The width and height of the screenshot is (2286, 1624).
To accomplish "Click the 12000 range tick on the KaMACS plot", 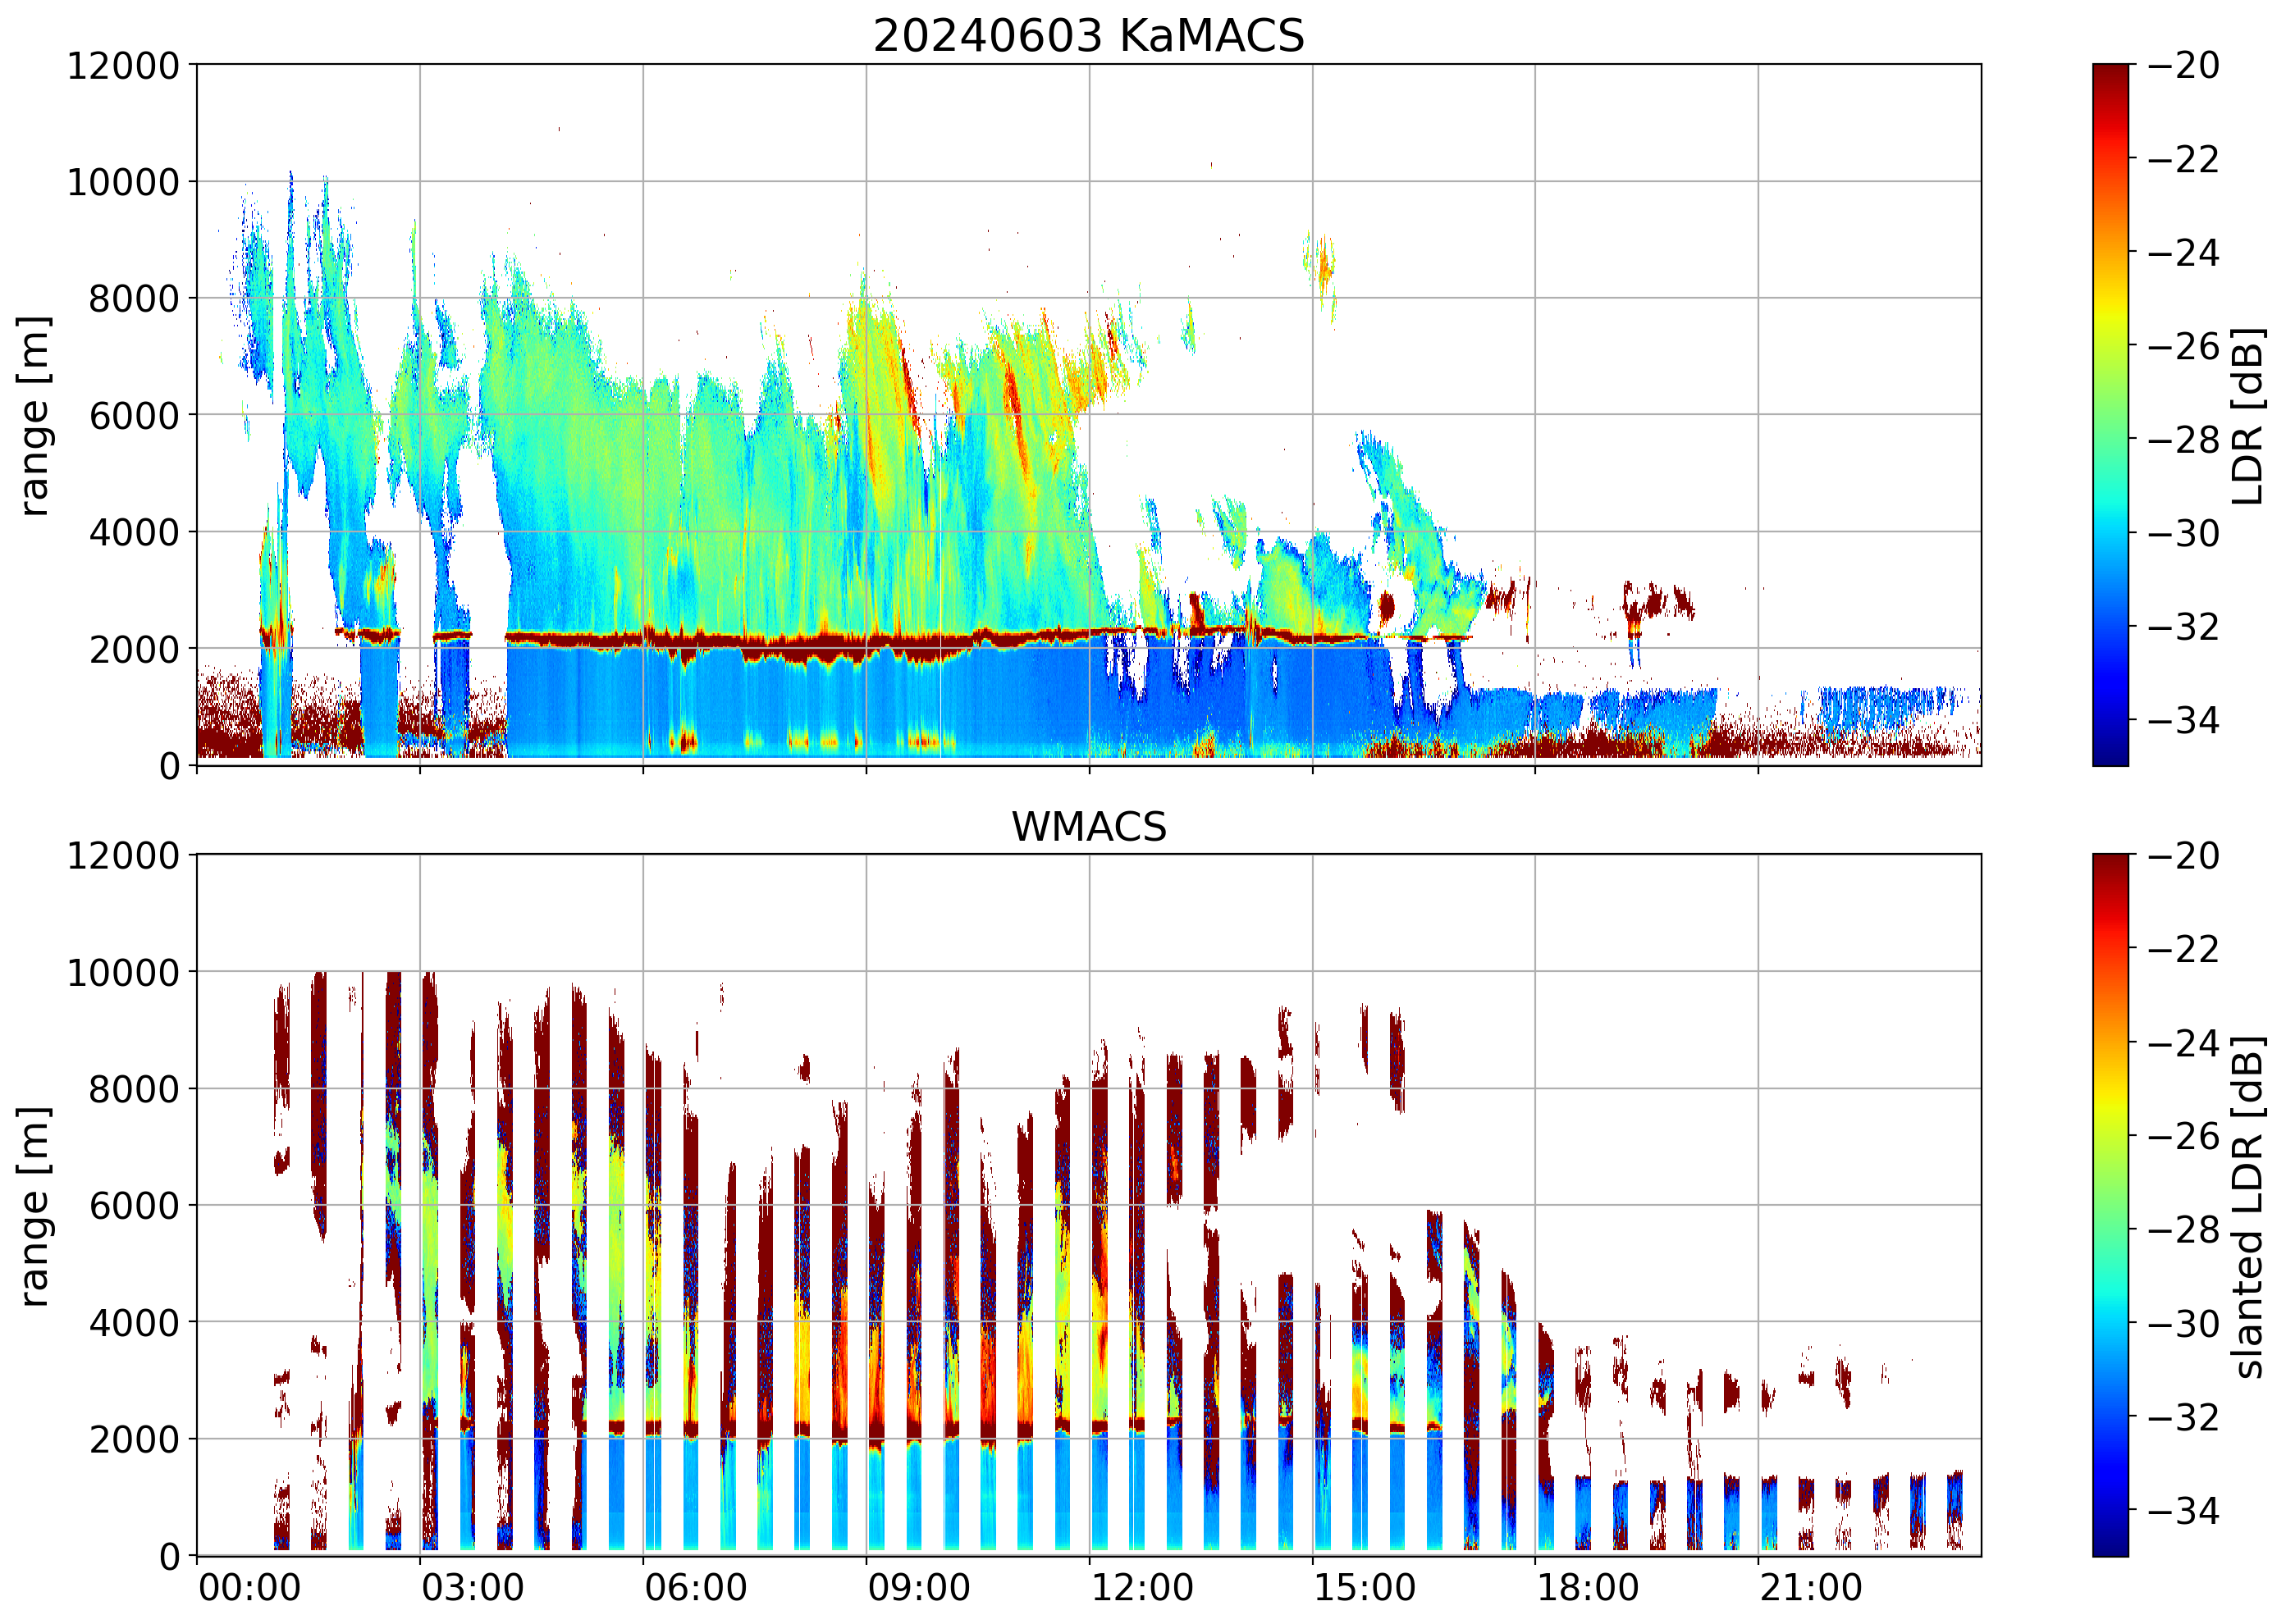I will [122, 66].
